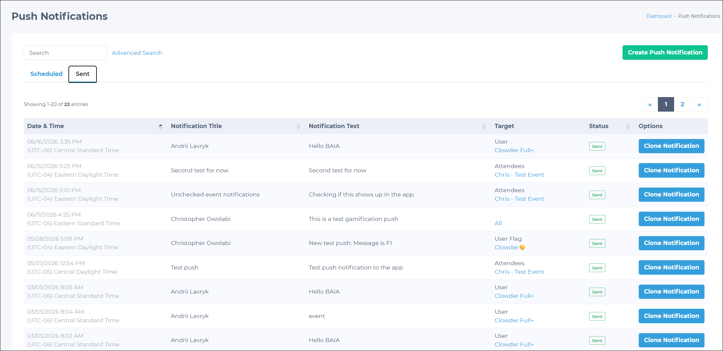This screenshot has height=351, width=723.
Task: Switch to the Scheduled tab
Action: point(46,74)
